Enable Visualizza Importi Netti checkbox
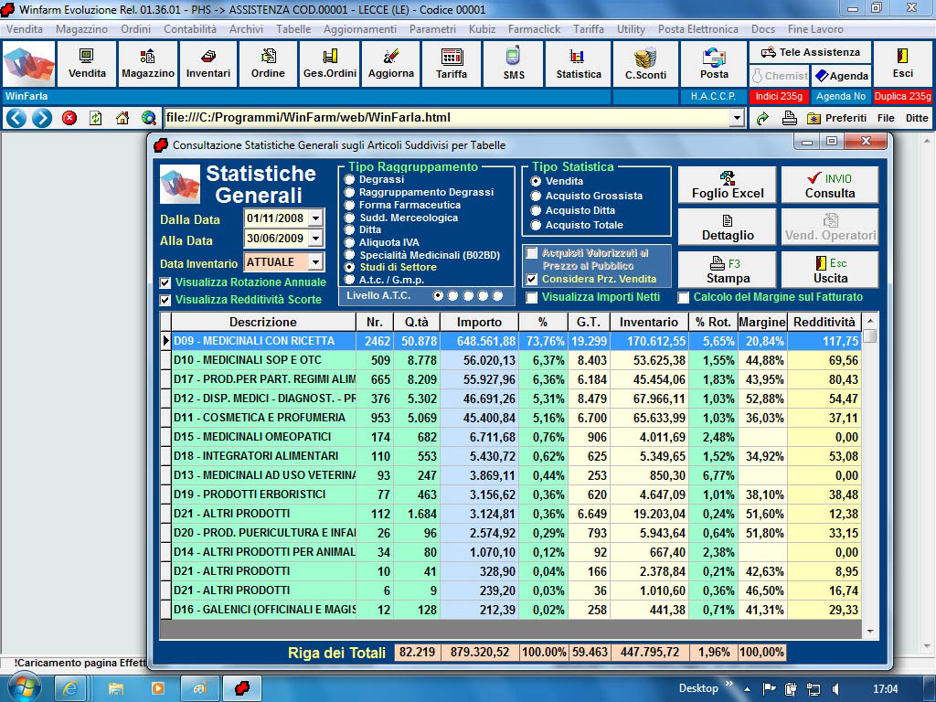This screenshot has width=936, height=702. [x=532, y=298]
